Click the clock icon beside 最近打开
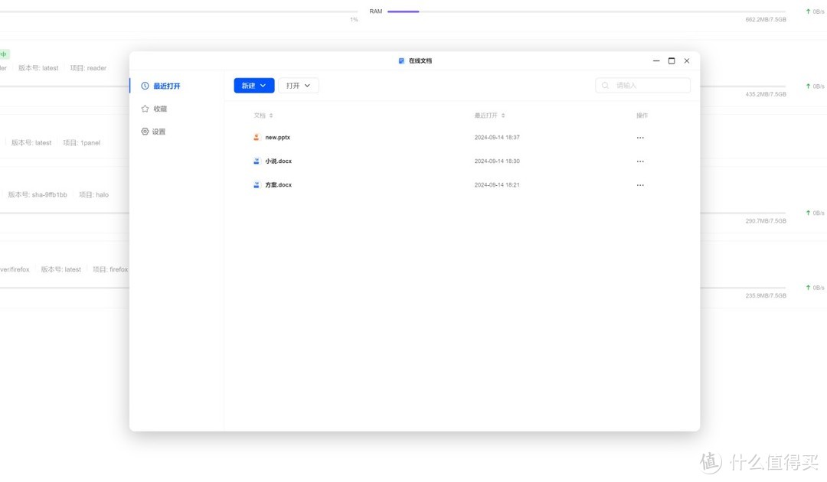Viewport: 827px width, 482px height. (x=145, y=86)
